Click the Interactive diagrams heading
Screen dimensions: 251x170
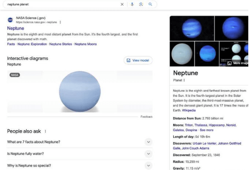(x=28, y=58)
